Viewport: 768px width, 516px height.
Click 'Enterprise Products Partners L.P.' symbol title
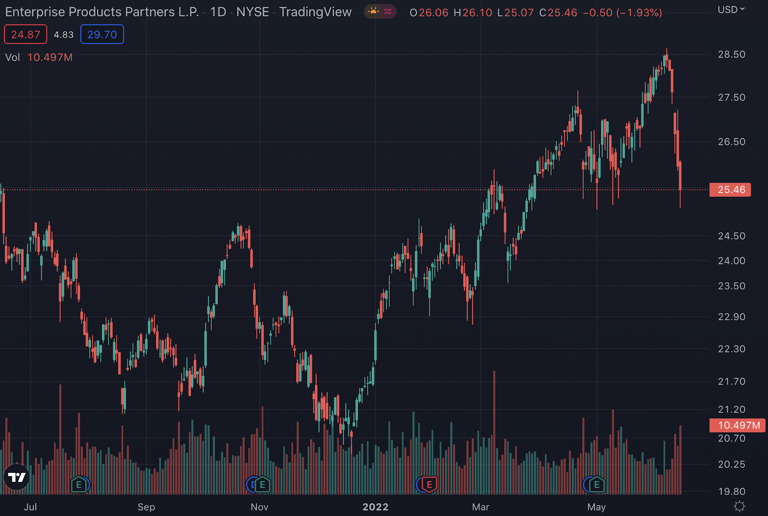[x=102, y=12]
